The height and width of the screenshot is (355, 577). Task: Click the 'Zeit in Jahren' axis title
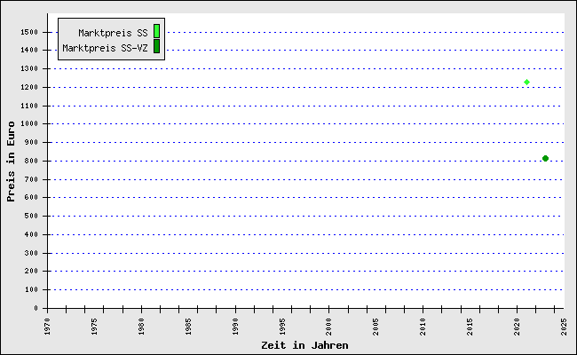[x=304, y=345]
